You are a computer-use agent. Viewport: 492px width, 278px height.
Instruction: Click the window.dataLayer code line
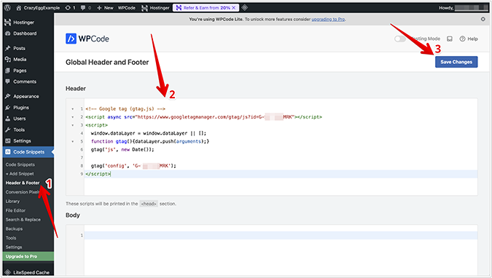tap(149, 133)
